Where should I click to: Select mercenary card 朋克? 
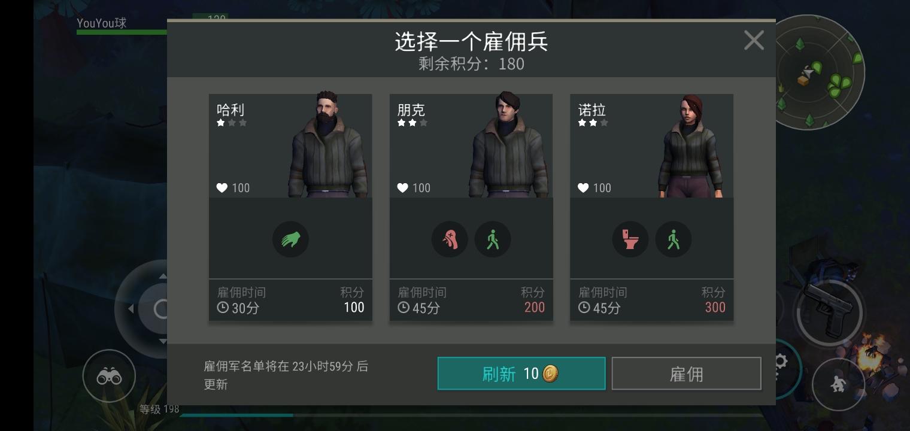(471, 207)
